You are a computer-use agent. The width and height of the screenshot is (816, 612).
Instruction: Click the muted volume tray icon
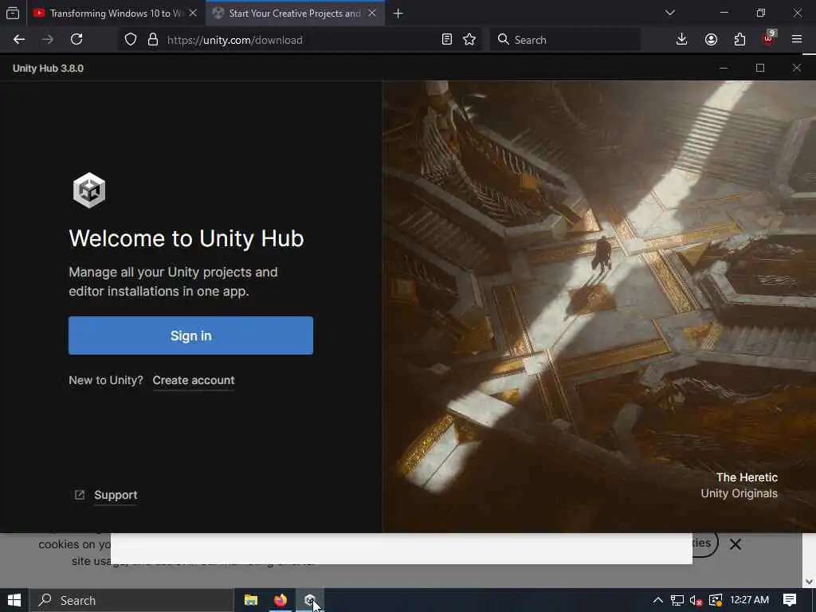click(x=696, y=601)
